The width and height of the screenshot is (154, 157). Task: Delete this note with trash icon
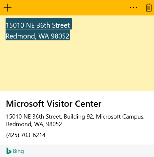[x=149, y=8]
